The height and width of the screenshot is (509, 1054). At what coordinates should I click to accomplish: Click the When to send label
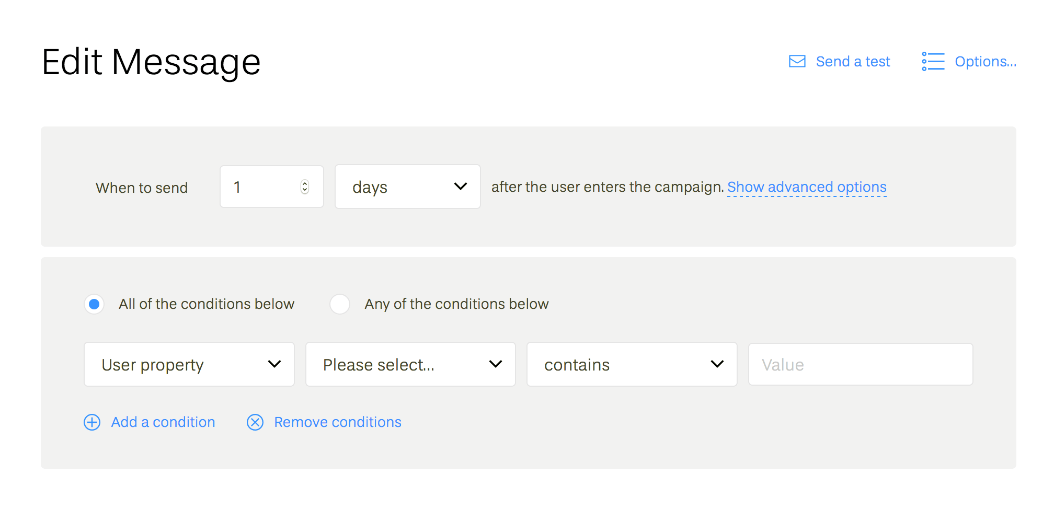142,188
